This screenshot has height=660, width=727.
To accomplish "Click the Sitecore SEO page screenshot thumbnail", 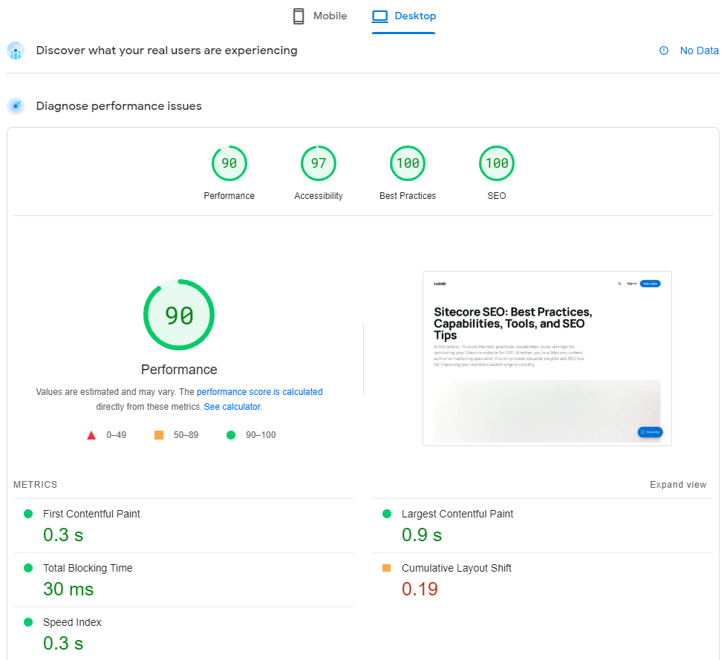I will click(547, 359).
